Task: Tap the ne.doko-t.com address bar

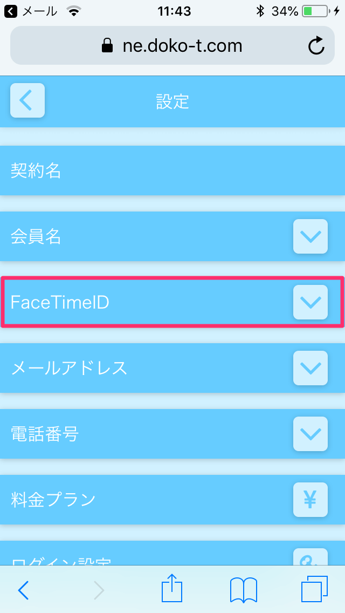Action: coord(171,46)
